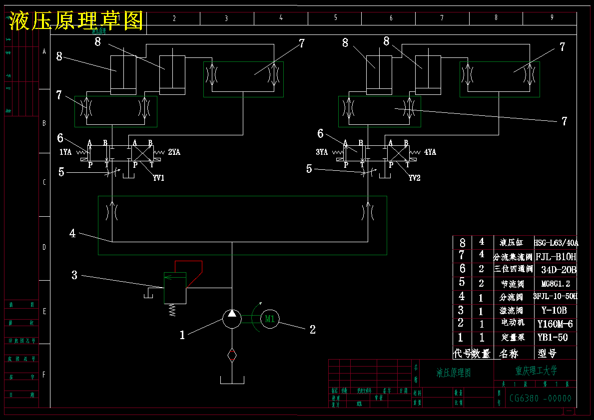Select the M1 electric motor circle
This screenshot has width=594, height=420.
click(x=270, y=319)
